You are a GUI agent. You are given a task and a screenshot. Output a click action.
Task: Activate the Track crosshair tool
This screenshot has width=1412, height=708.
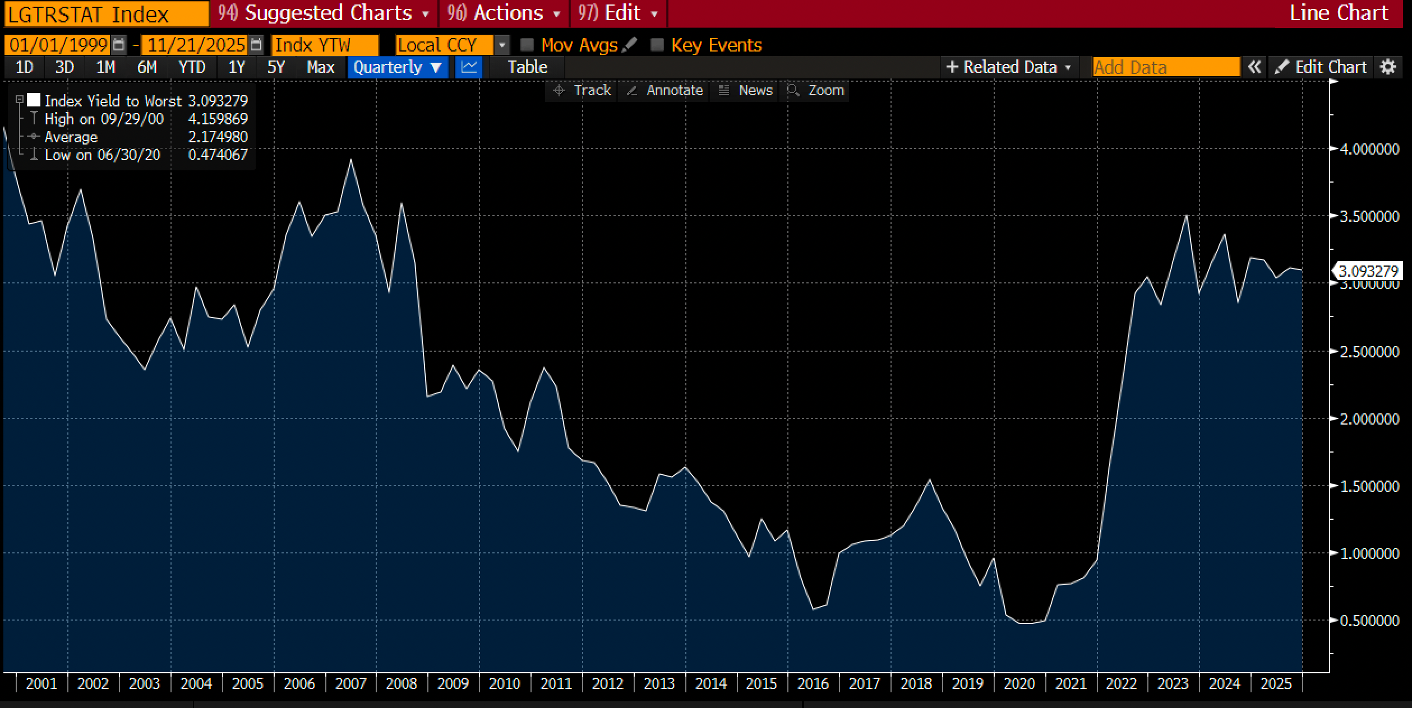(x=582, y=90)
